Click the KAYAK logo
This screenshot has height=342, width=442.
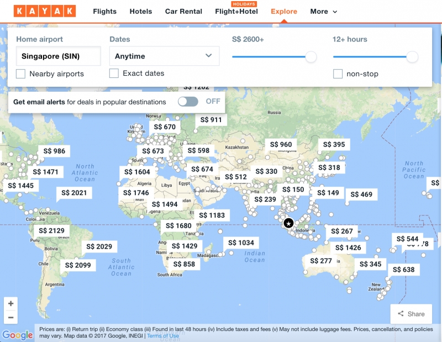45,11
